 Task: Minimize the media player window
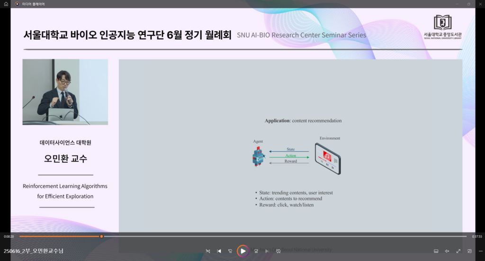(x=457, y=4)
